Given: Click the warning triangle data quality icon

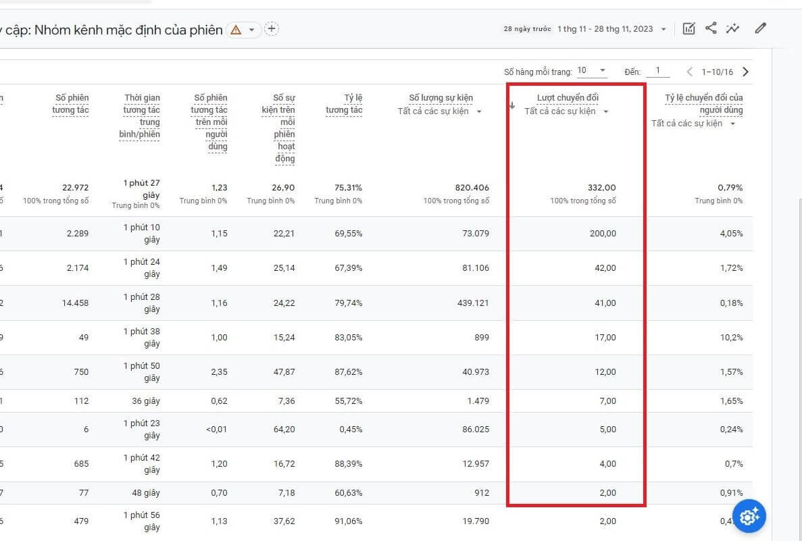Looking at the screenshot, I should pyautogui.click(x=236, y=30).
